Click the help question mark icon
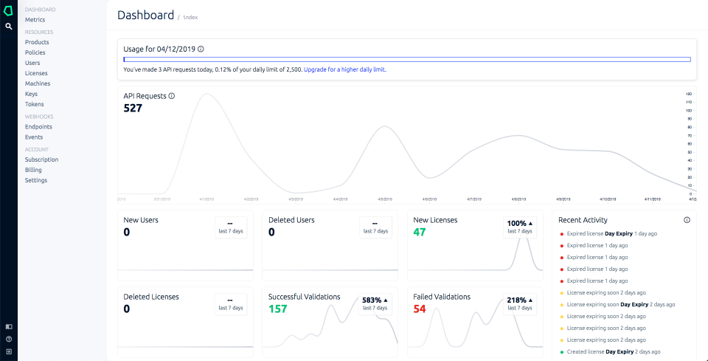Screen dimensions: 708x361 click(9, 339)
